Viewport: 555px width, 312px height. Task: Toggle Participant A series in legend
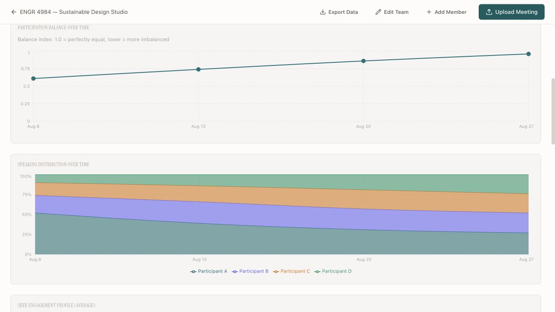(x=209, y=271)
